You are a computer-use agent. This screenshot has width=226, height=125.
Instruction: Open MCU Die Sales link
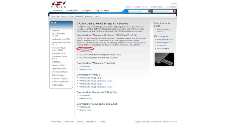tap(58, 75)
